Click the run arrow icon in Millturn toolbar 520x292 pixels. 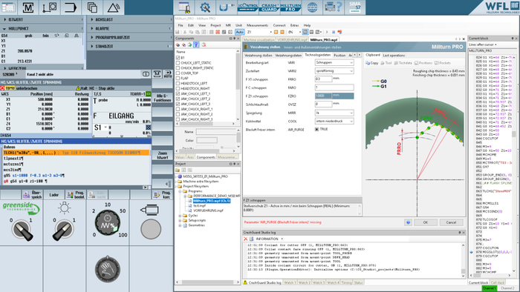[x=327, y=32]
